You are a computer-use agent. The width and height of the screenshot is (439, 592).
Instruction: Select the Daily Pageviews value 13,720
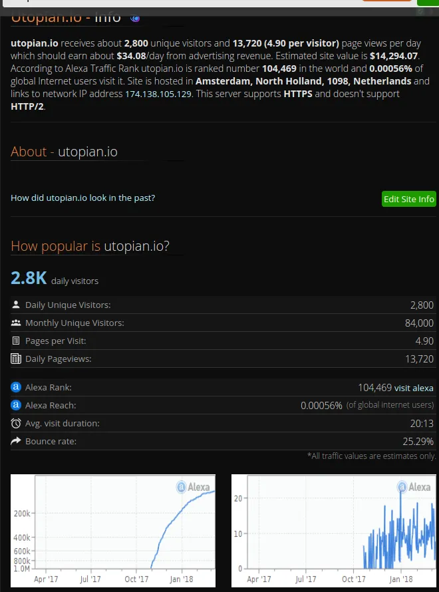coord(419,359)
